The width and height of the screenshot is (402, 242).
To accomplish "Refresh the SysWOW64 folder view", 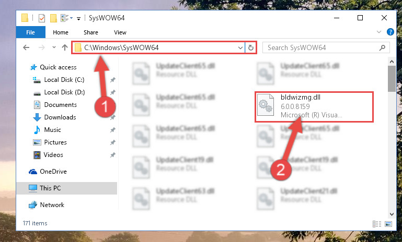I will coord(251,47).
